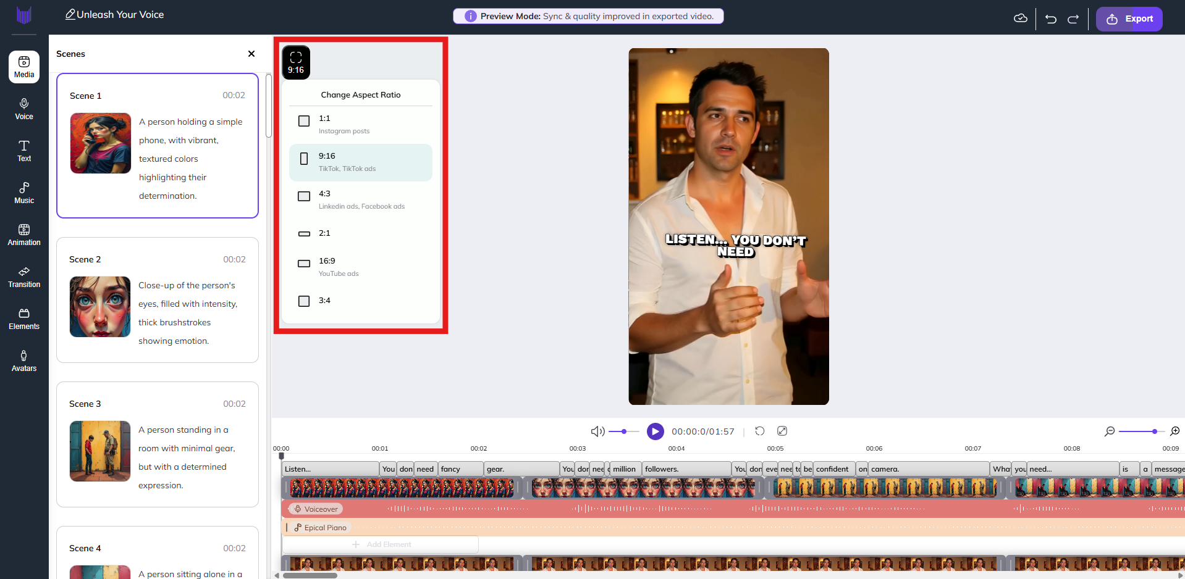This screenshot has height=579, width=1185.
Task: Zoom in the timeline
Action: point(1175,431)
